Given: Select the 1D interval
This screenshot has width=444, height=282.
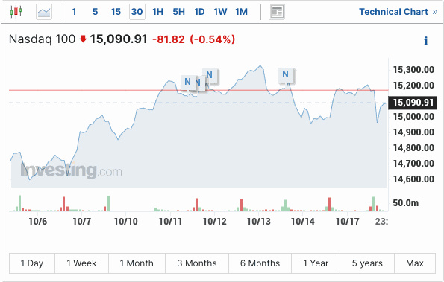Looking at the screenshot, I should point(199,12).
